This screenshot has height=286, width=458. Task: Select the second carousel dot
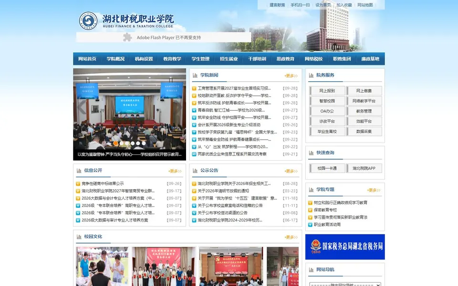coord(122,143)
